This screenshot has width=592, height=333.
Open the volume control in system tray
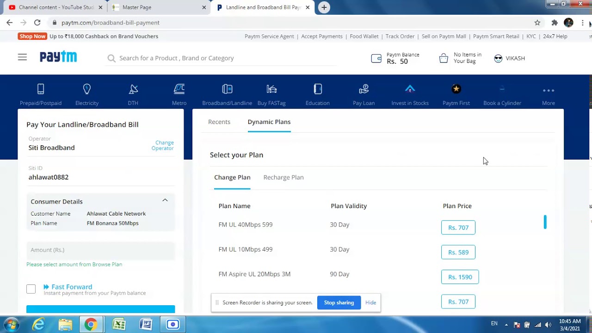pyautogui.click(x=549, y=325)
